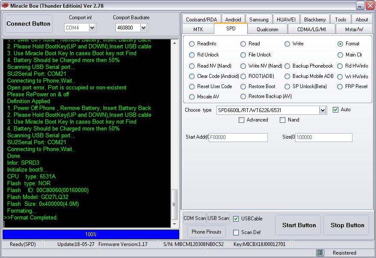The height and width of the screenshot is (258, 376).
Task: Click the ">>Format Completed." log line
Action: [31, 218]
